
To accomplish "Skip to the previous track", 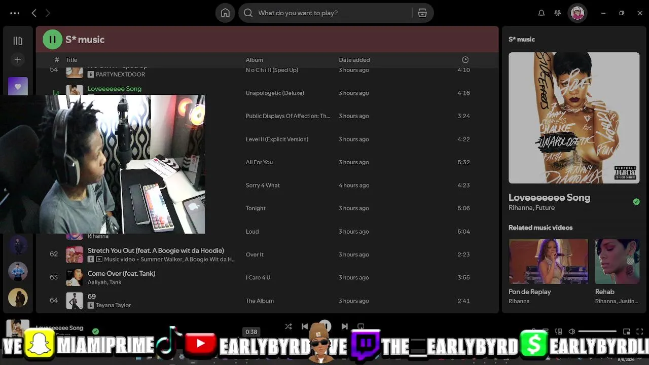I will click(305, 326).
